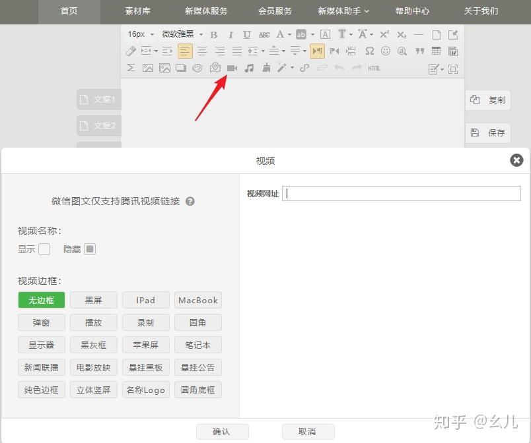The width and height of the screenshot is (531, 443).
Task: Insert a hyperlink chain icon
Action: 304,69
